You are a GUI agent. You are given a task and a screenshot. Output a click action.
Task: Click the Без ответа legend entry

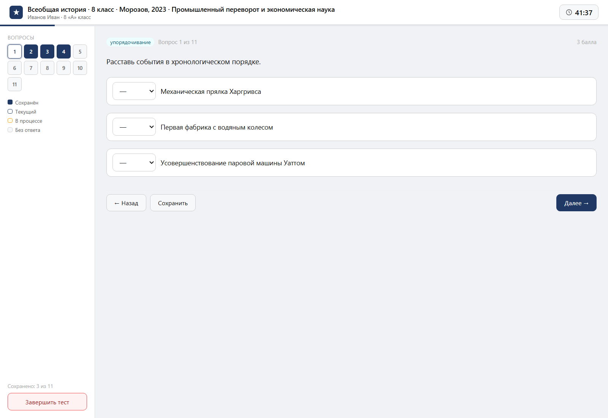(x=24, y=130)
